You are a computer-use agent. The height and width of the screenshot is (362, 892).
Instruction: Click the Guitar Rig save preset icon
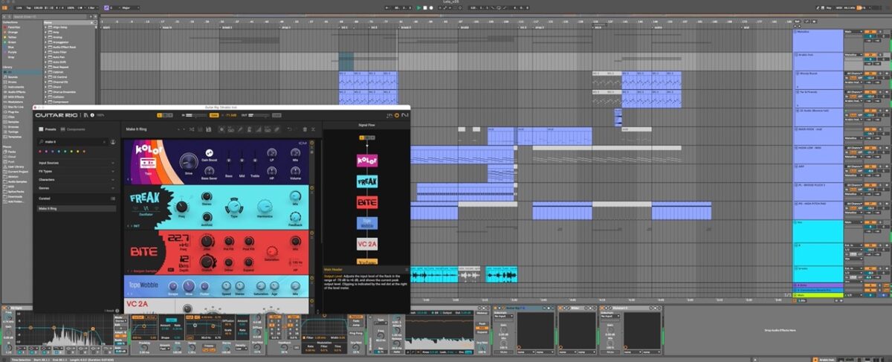point(208,129)
